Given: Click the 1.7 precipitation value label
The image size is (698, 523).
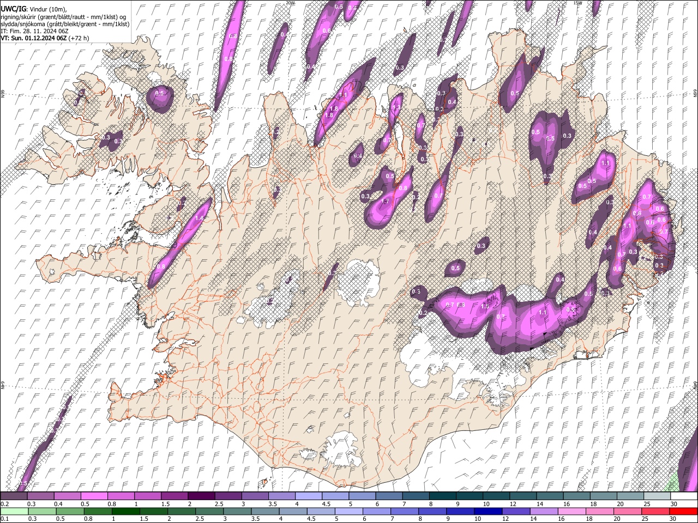Looking at the screenshot, I should 385,202.
